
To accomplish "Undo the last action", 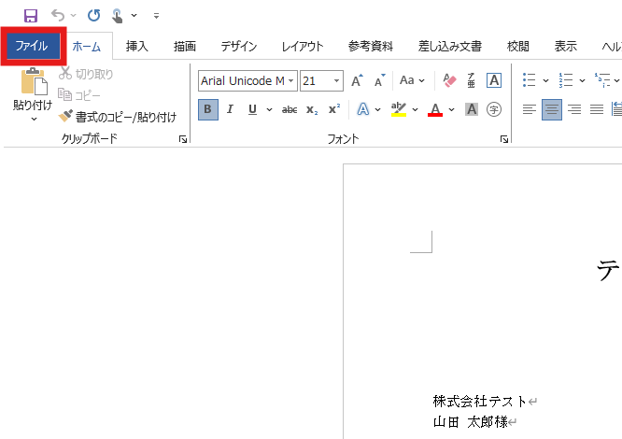I will (x=58, y=16).
